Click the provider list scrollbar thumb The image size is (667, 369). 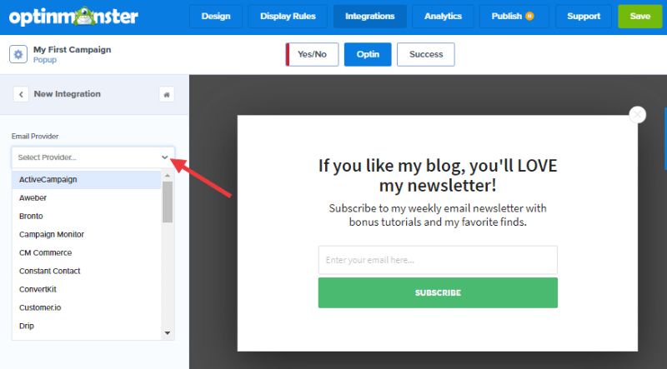click(168, 202)
